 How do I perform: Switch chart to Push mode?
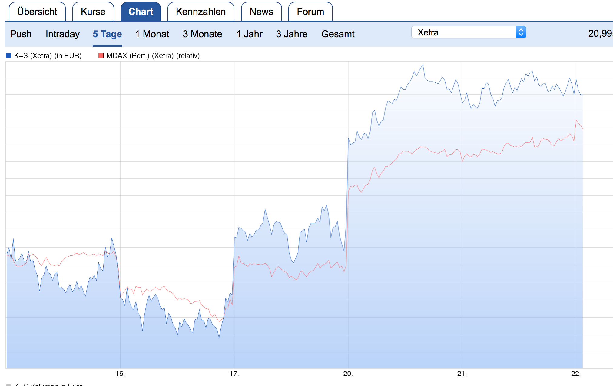point(21,34)
